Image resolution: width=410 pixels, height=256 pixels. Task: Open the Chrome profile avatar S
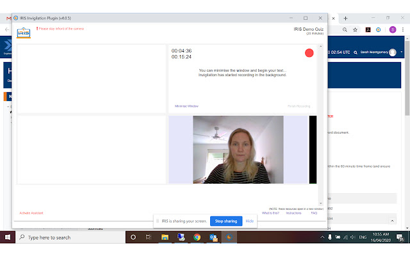point(393,30)
